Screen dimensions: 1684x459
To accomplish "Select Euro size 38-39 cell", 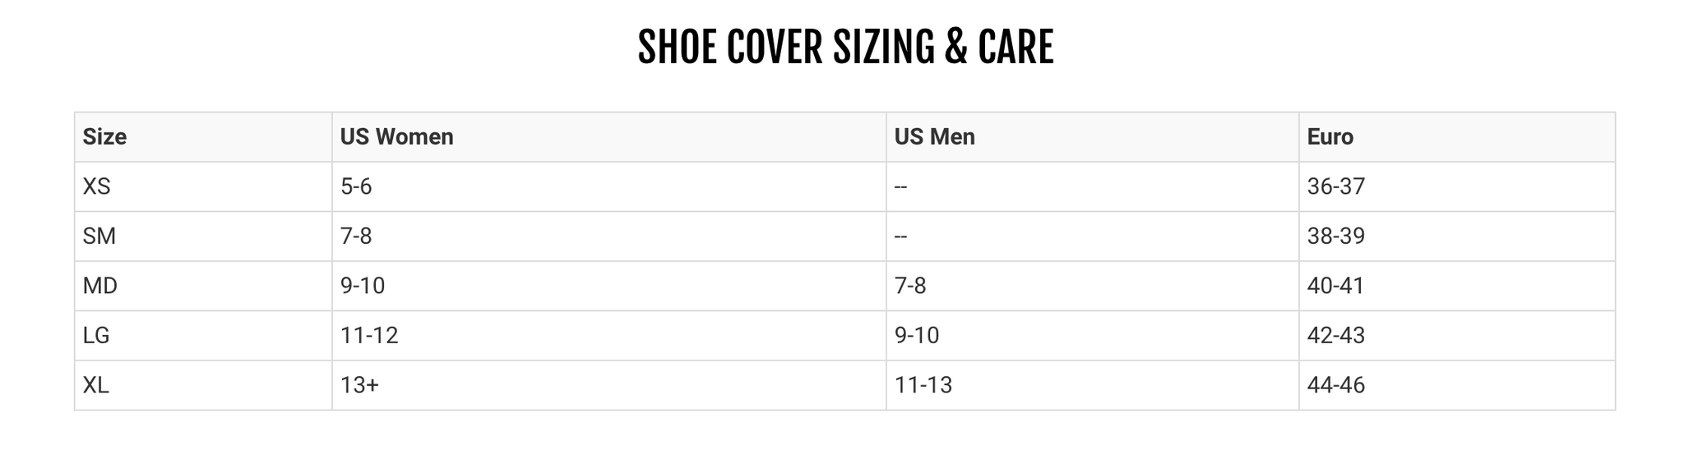I will point(1335,236).
